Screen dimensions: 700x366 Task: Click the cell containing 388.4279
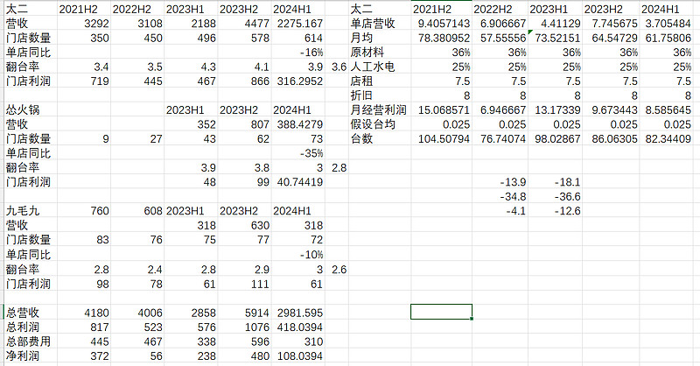pyautogui.click(x=298, y=124)
